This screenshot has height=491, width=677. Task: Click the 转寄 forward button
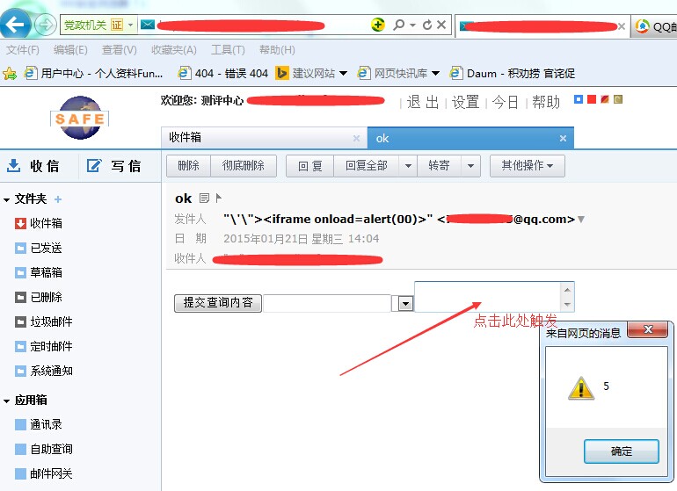439,166
